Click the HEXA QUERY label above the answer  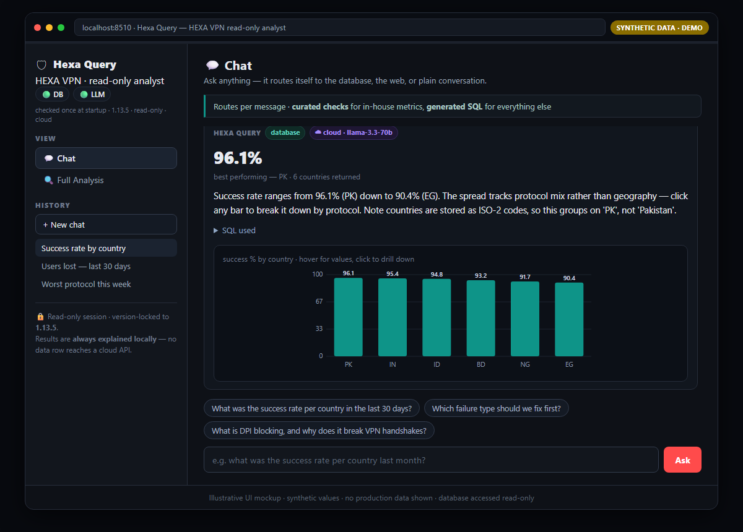coord(237,132)
